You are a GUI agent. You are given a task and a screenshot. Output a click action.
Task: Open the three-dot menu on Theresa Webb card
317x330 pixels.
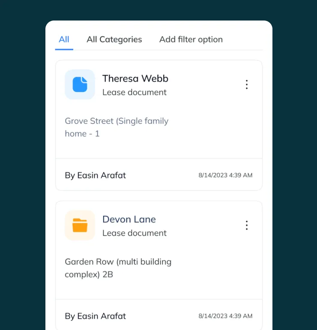[246, 85]
